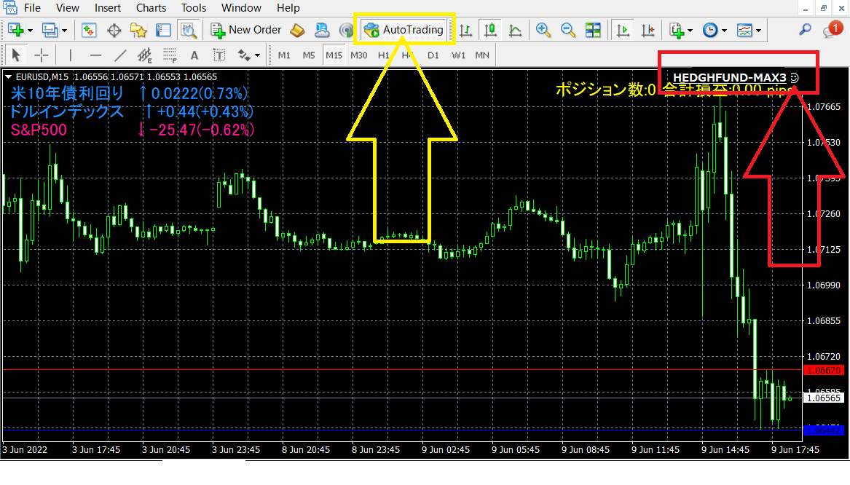Switch to the M30 timeframe
Image resolution: width=850 pixels, height=485 pixels.
pos(359,55)
